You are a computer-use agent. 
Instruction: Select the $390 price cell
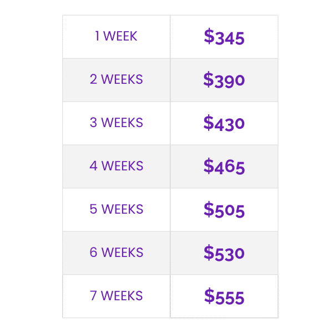click(224, 80)
